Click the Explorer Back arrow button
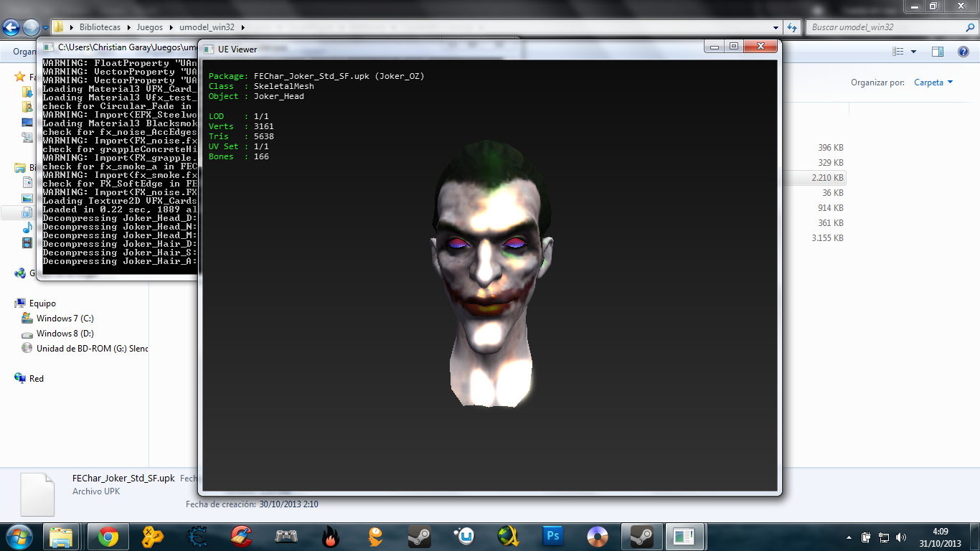The width and height of the screenshot is (980, 551). click(x=11, y=27)
